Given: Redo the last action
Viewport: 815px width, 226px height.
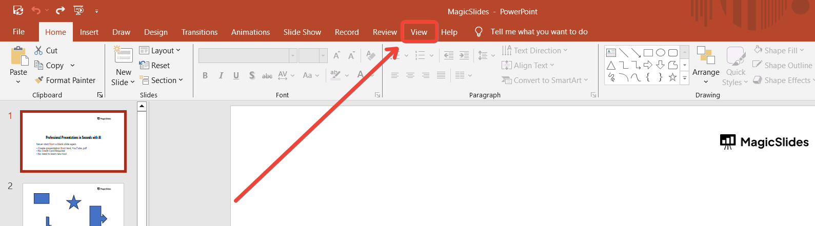Looking at the screenshot, I should coord(61,10).
